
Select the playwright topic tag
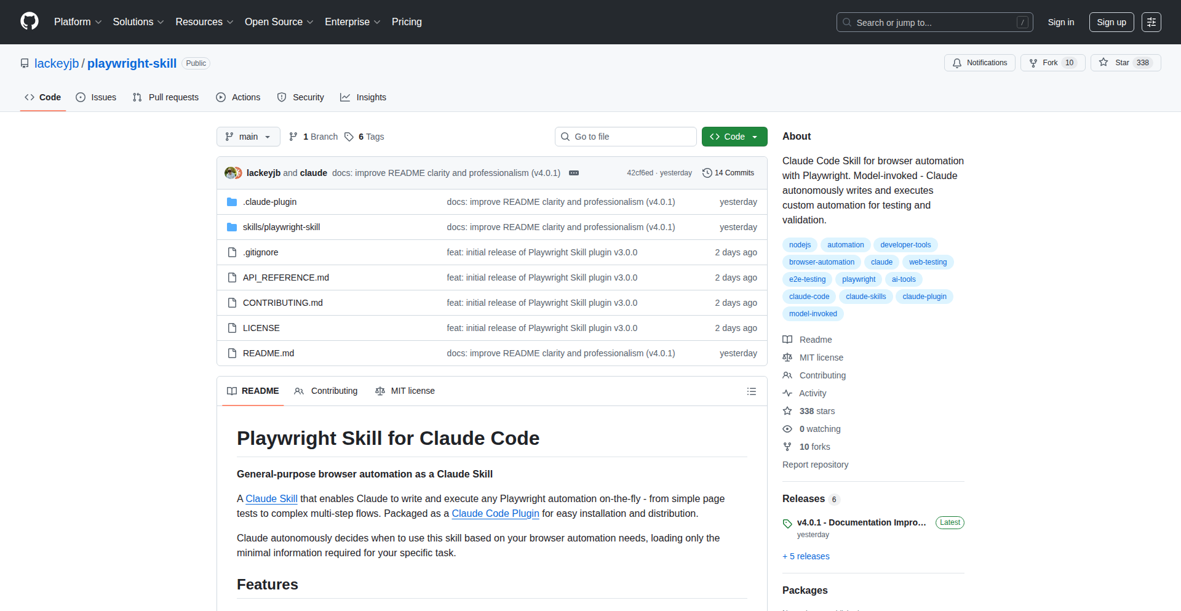[859, 279]
